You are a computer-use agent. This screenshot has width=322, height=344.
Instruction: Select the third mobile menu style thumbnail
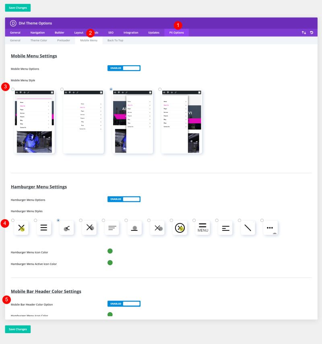[133, 121]
